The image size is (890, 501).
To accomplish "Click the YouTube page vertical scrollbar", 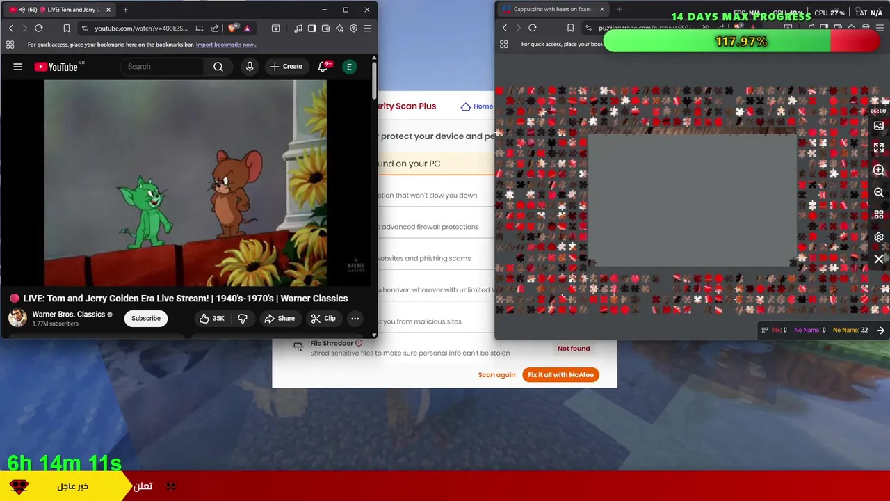I will point(374,80).
